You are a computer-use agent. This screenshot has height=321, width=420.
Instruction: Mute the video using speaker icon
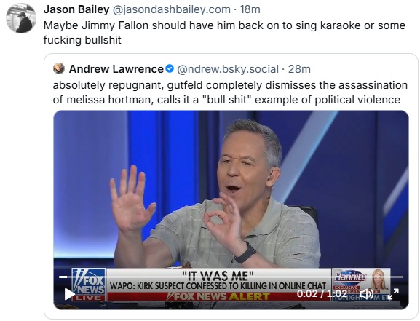pyautogui.click(x=367, y=294)
